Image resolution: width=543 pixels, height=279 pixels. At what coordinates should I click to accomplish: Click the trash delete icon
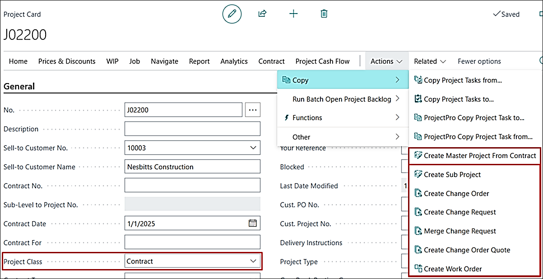324,14
